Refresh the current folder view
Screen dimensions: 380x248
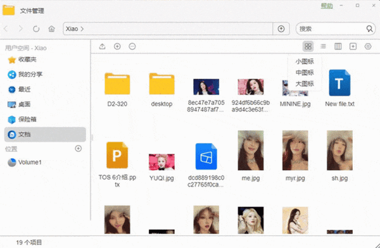point(36,29)
